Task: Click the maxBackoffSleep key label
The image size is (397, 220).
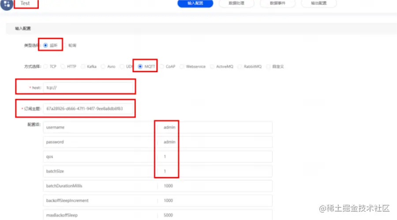Action: (62, 215)
